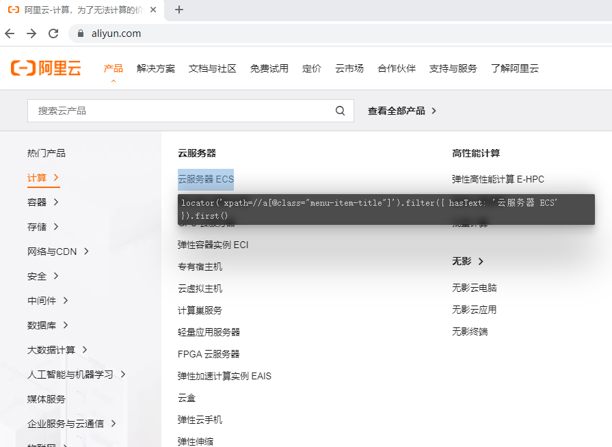The image size is (612, 447).
Task: Select the 计算 sidebar label
Action: pos(37,178)
